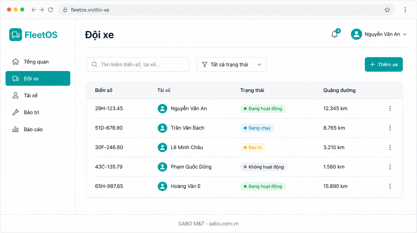This screenshot has height=233, width=417.
Task: Click the Bảo trì status badge
Action: pyautogui.click(x=253, y=147)
